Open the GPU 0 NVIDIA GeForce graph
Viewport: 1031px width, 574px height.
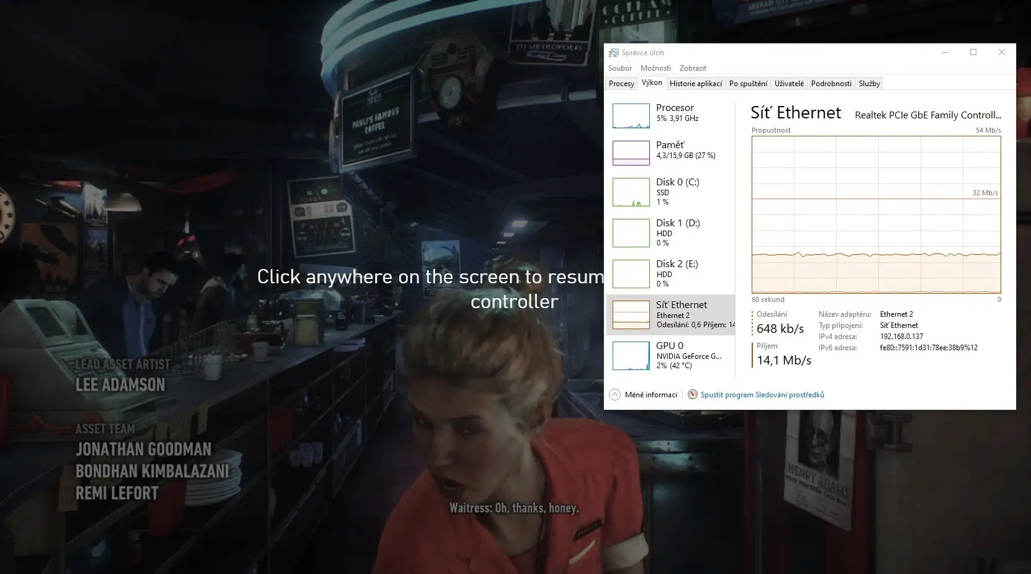tap(631, 356)
